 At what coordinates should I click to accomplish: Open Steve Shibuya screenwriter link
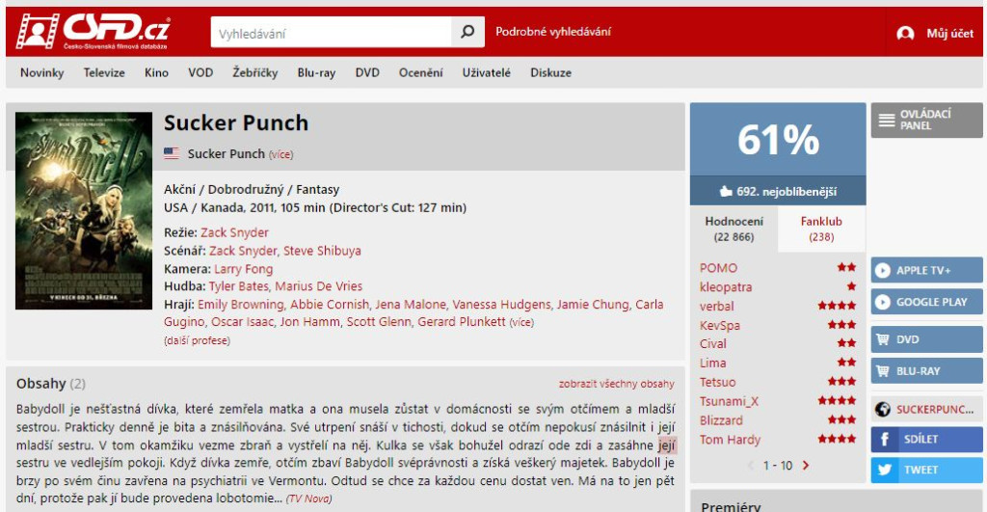(x=322, y=251)
